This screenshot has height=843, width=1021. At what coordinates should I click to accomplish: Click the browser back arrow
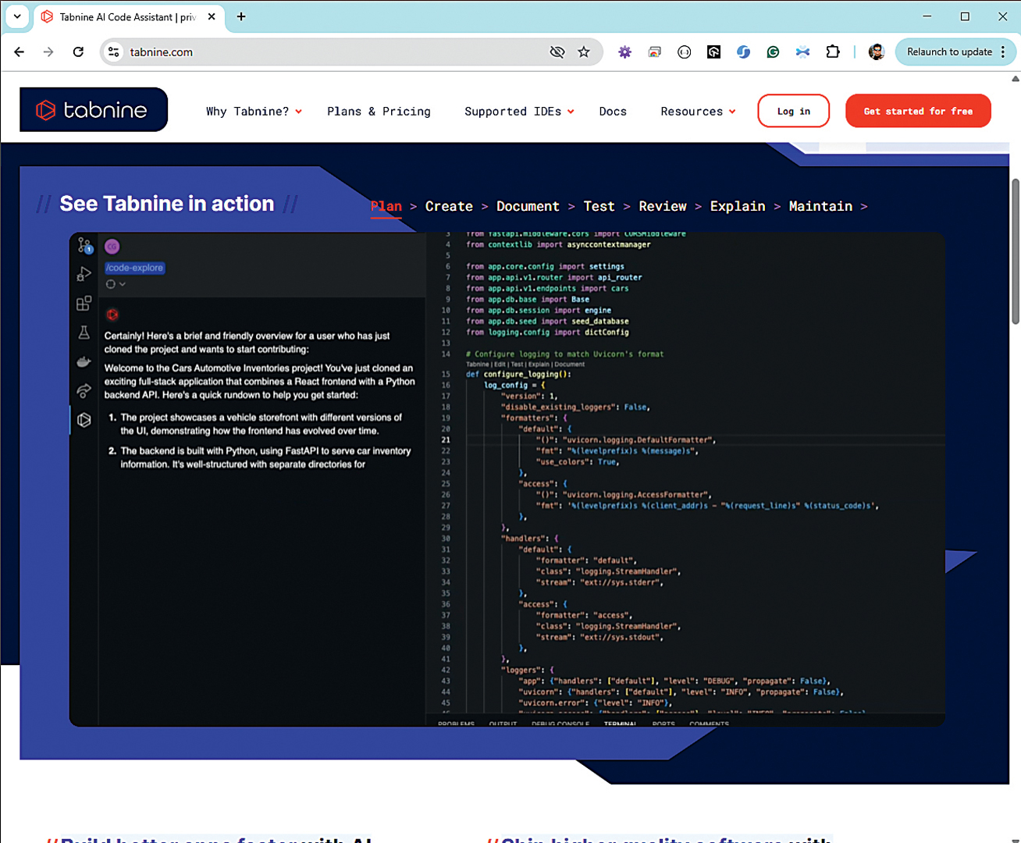pyautogui.click(x=20, y=52)
